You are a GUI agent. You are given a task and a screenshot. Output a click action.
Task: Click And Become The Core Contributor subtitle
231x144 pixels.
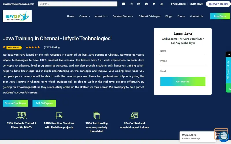[x=183, y=41]
